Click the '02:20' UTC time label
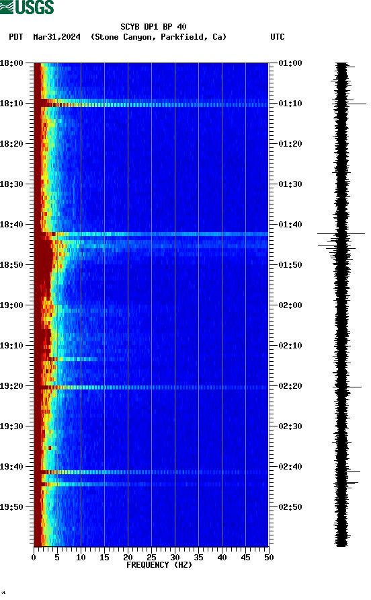This screenshot has height=600, width=371. (290, 386)
